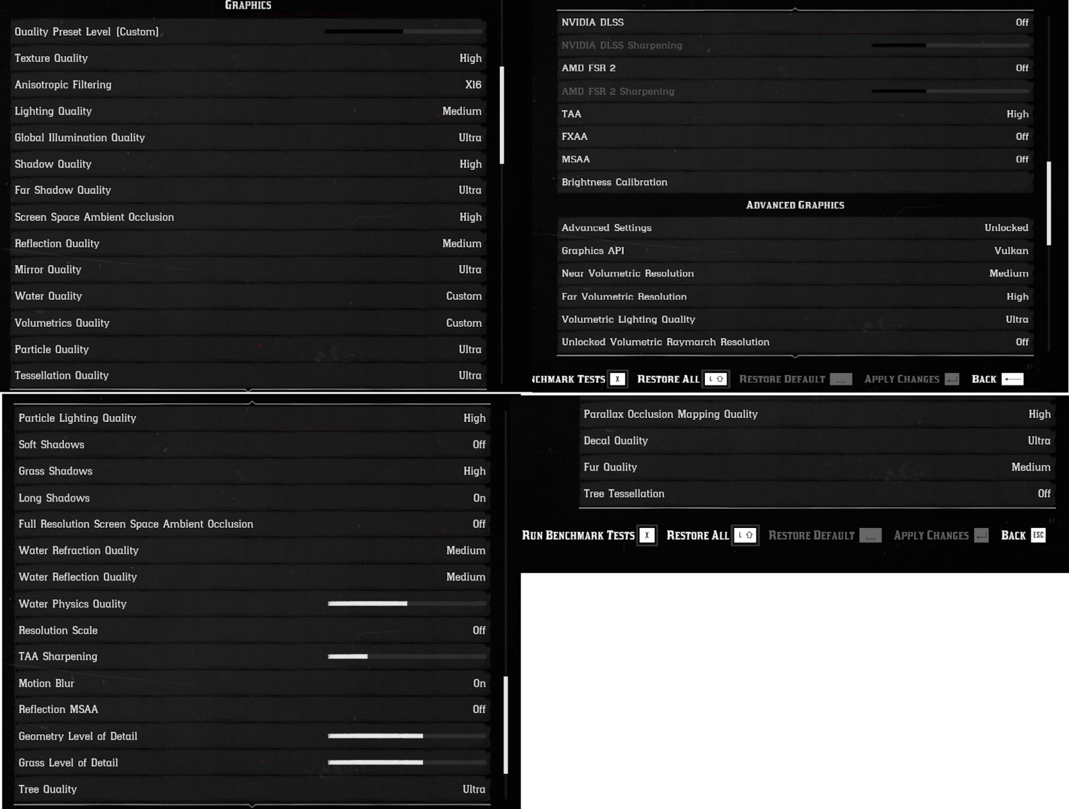Select Tessellation Quality row
Screen dimensions: 1069x809
[248, 376]
